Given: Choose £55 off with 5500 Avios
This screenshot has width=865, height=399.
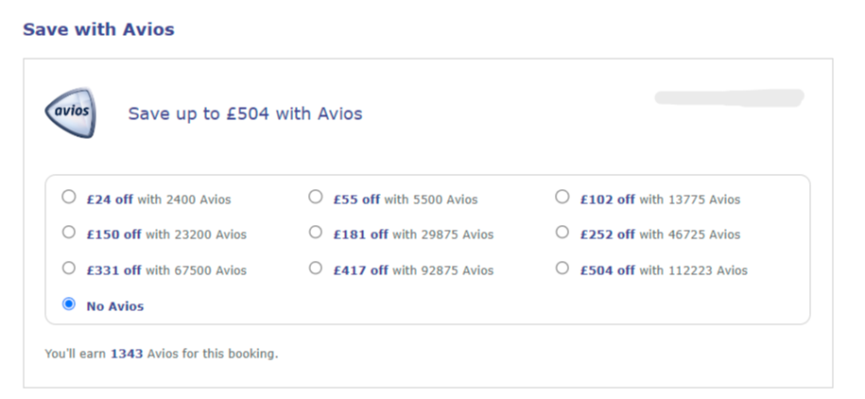Looking at the screenshot, I should pos(316,197).
